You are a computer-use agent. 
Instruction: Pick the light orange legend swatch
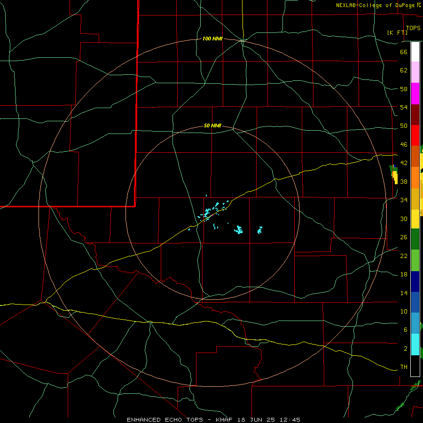tap(415, 178)
